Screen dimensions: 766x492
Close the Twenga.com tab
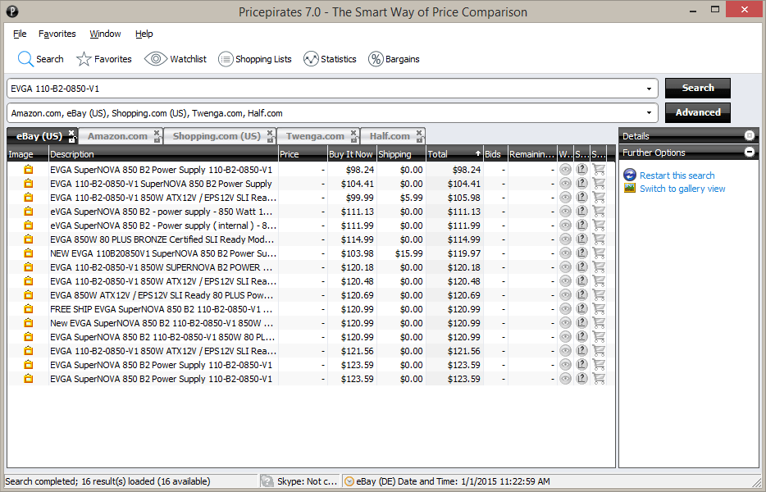tap(353, 132)
